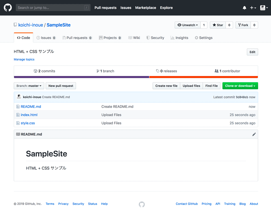Click the Upload files button
The image size is (271, 217).
[x=191, y=86]
